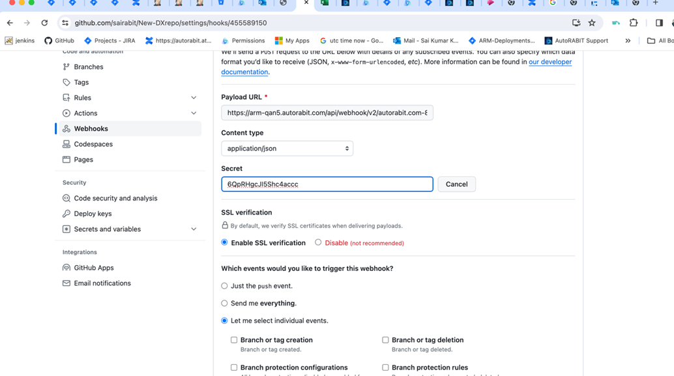Select the Disable SSL verification radio

318,242
